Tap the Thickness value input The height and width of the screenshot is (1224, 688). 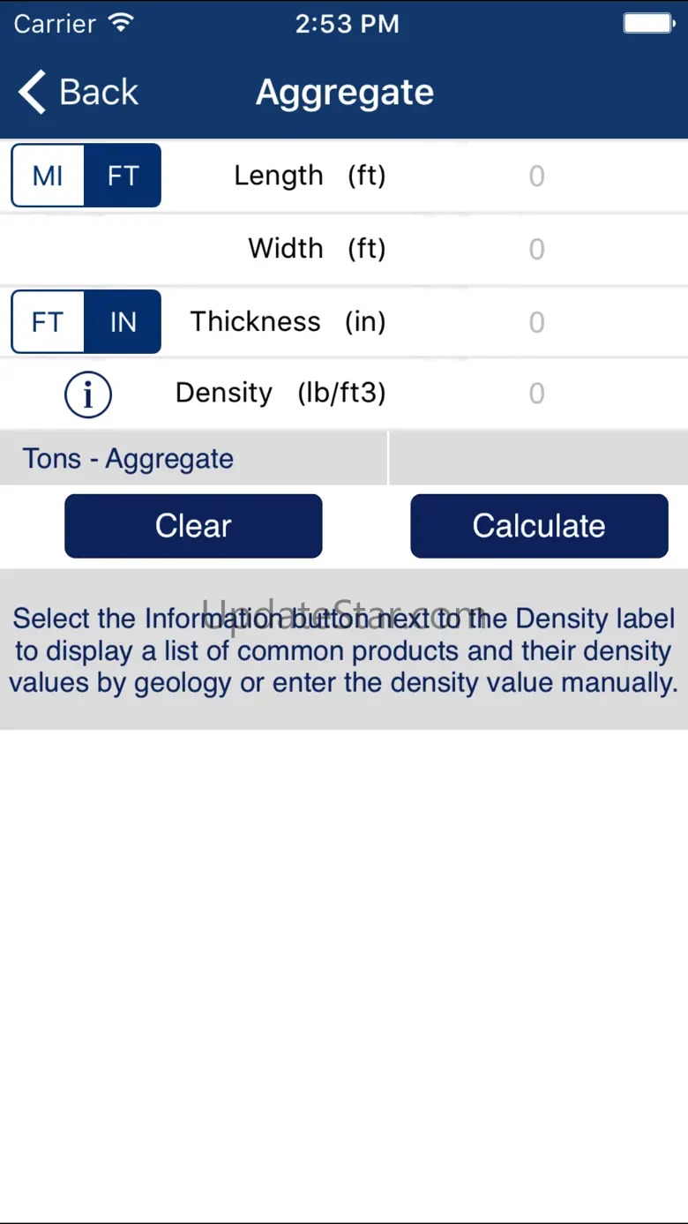536,322
